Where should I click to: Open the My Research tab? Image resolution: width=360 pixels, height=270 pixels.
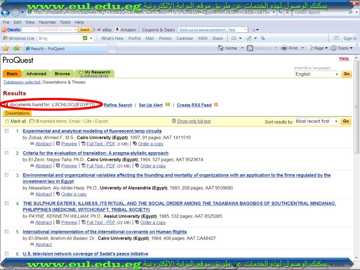click(x=95, y=73)
